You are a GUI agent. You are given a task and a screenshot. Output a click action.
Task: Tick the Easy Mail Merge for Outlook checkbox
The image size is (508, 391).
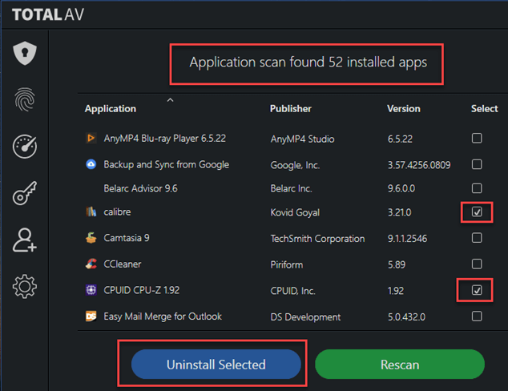(477, 316)
